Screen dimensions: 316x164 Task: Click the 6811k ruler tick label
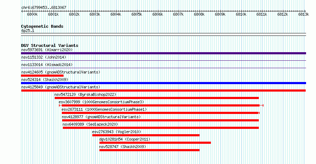[x=262, y=14]
